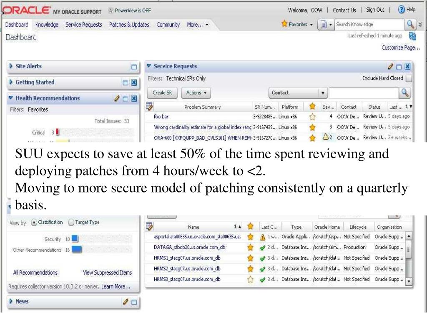The width and height of the screenshot is (427, 320).
Task: Select the Classification radio button
Action: (x=34, y=222)
